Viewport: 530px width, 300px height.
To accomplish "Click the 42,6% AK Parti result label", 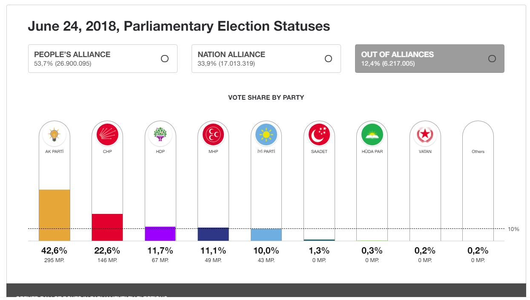I will pos(54,251).
